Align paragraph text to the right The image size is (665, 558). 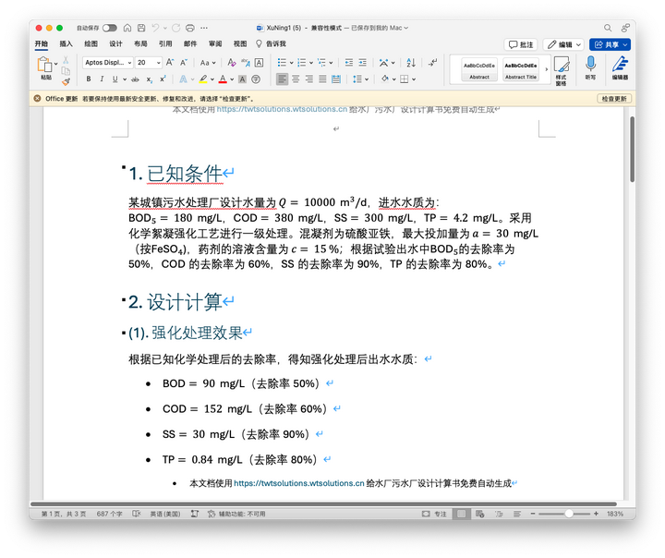309,79
